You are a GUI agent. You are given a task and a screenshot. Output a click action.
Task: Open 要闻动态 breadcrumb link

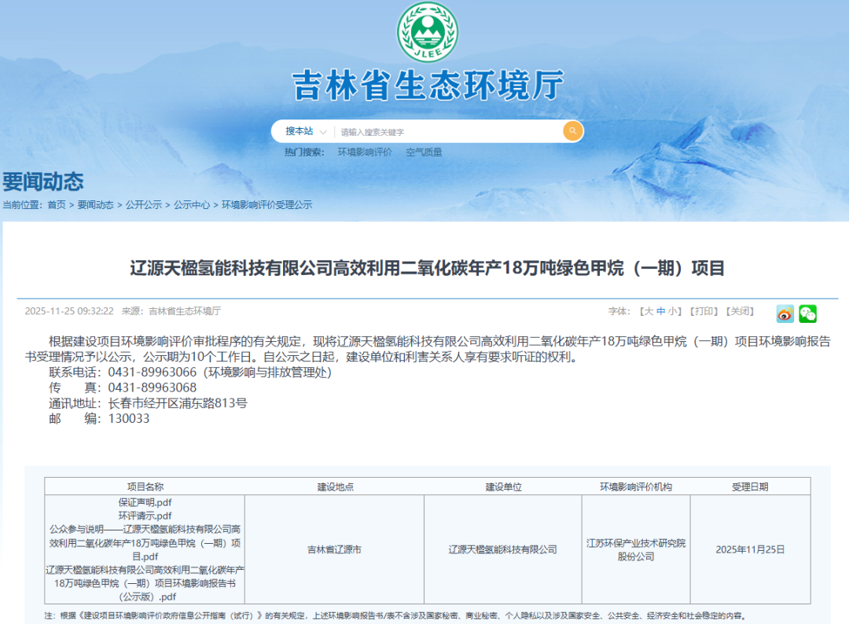[x=95, y=204]
